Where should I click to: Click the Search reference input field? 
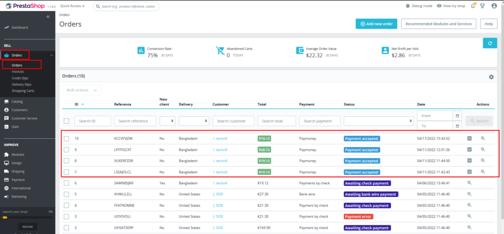tap(135, 121)
